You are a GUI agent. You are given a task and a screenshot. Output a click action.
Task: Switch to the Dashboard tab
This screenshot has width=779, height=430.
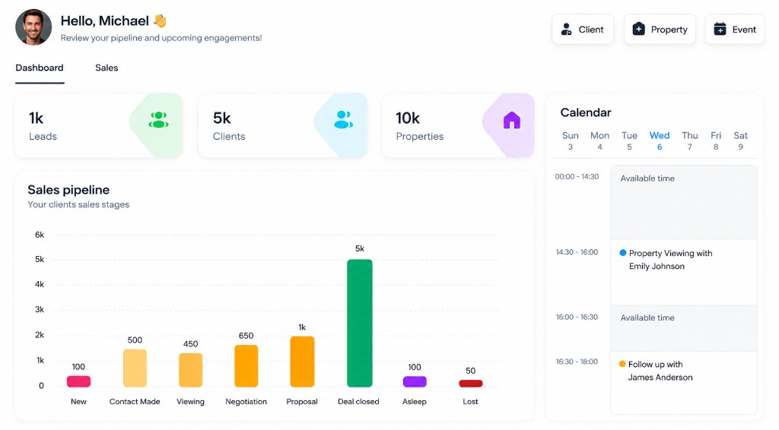40,68
